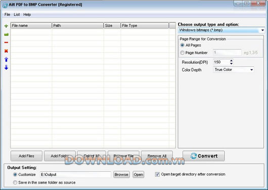
Task: Decrease resolution DPI with down arrow
Action: pyautogui.click(x=231, y=63)
